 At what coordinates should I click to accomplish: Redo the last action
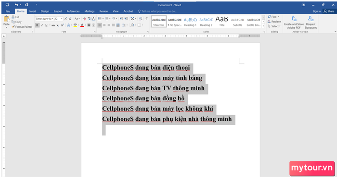point(26,5)
